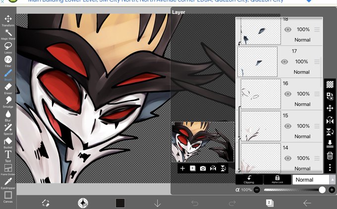
Task: Tap move layer cross-arrows icon in right strip
Action: [x=330, y=108]
